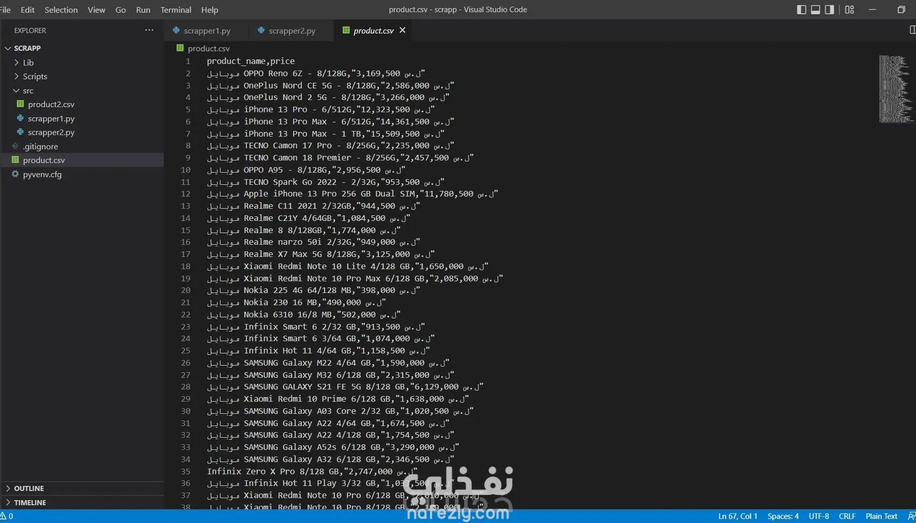
Task: Click the header line product_name,price
Action: (251, 61)
